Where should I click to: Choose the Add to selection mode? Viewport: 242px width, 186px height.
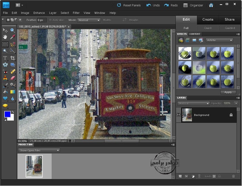point(12,20)
